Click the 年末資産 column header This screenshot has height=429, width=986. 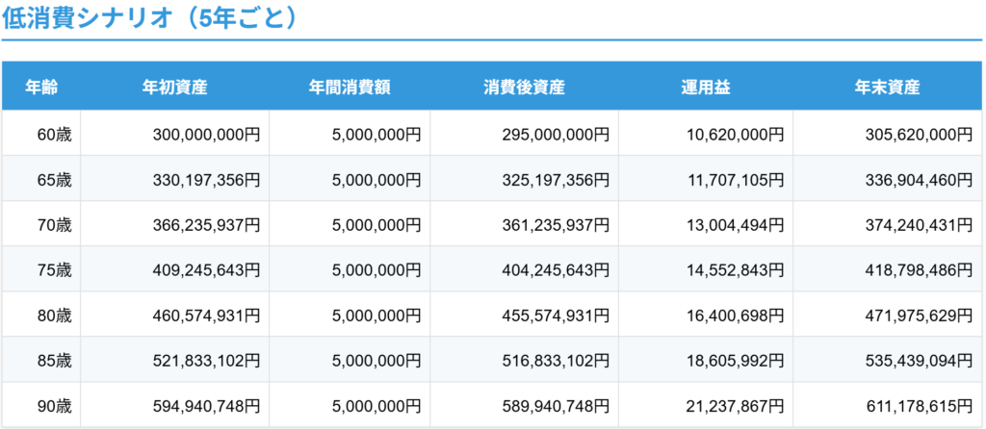(x=887, y=87)
